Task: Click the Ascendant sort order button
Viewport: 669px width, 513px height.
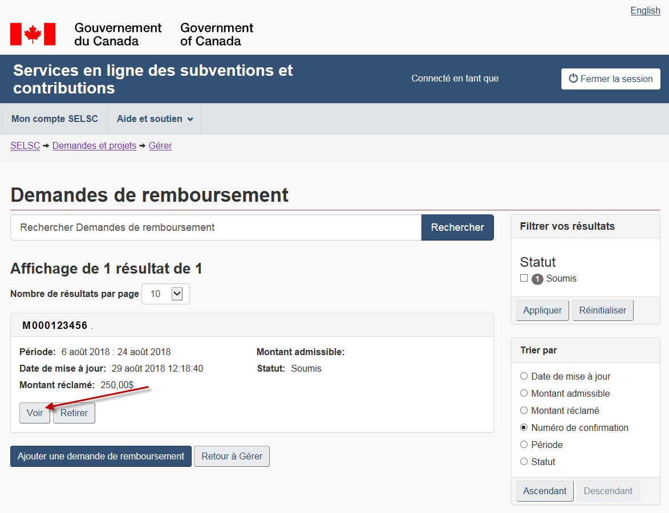Action: (545, 491)
